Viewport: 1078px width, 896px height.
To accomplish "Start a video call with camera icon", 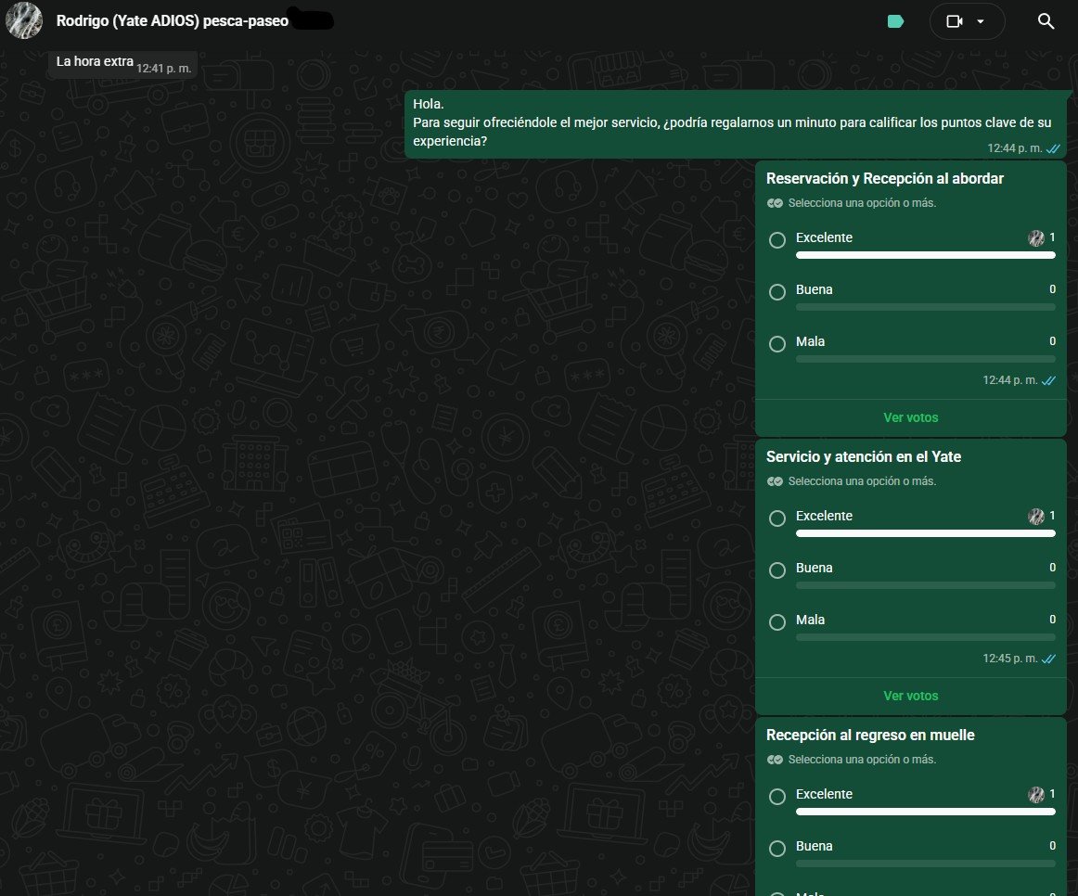I will click(x=955, y=21).
